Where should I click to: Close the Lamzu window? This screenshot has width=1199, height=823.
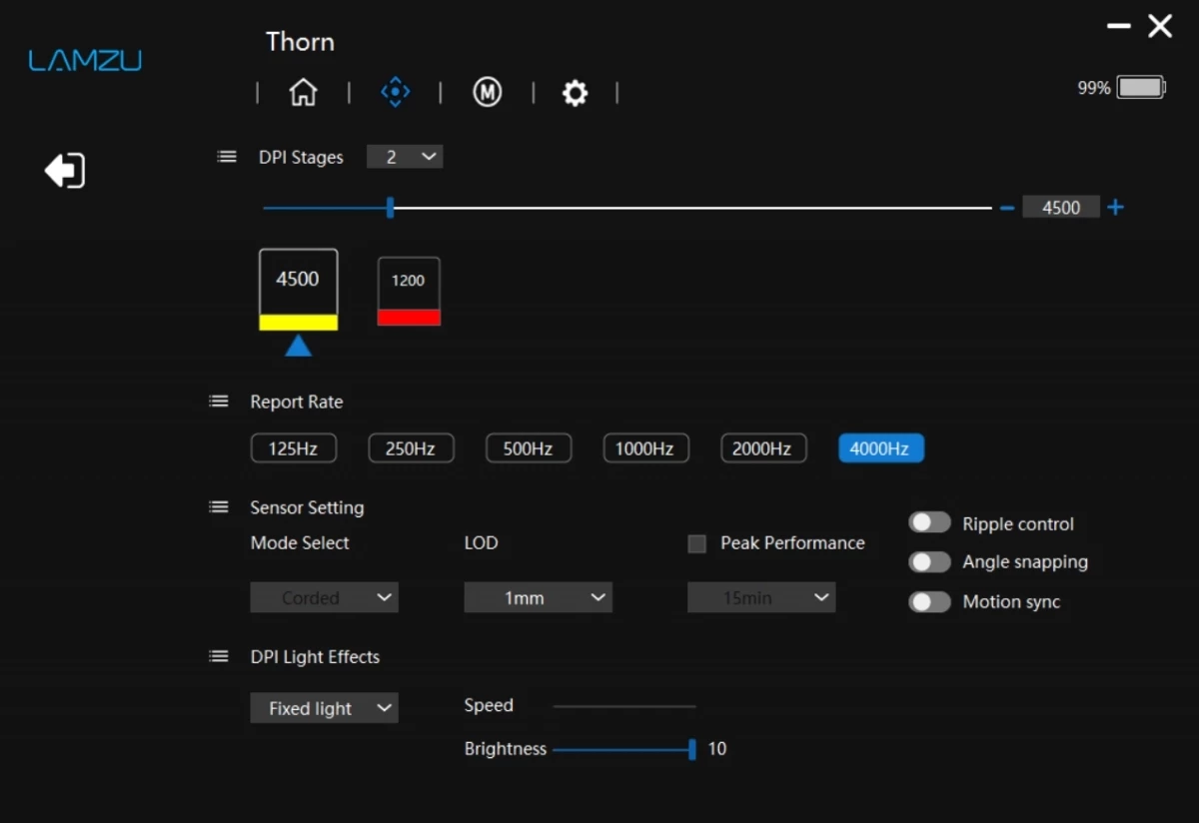pos(1160,27)
